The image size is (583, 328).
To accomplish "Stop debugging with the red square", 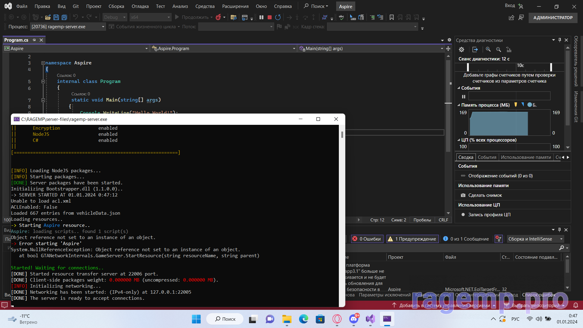I will 270,17.
